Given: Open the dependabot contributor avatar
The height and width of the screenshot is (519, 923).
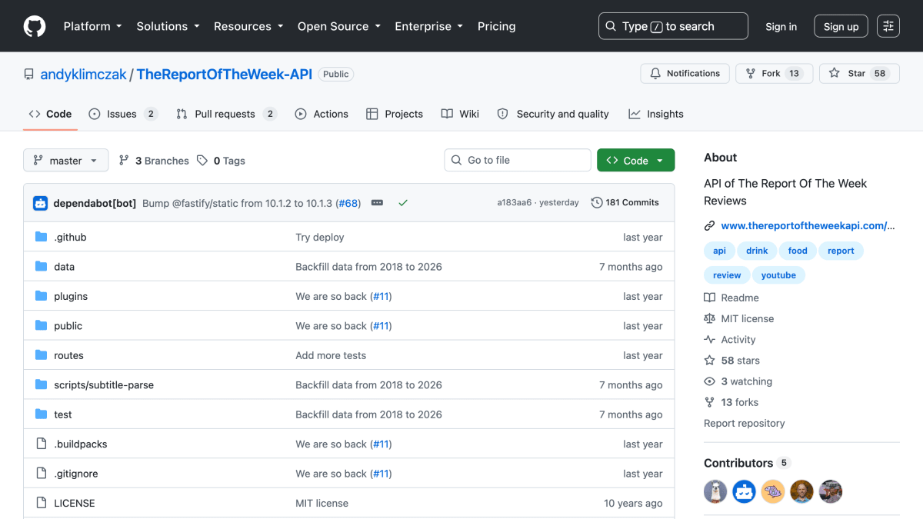Looking at the screenshot, I should 744,491.
